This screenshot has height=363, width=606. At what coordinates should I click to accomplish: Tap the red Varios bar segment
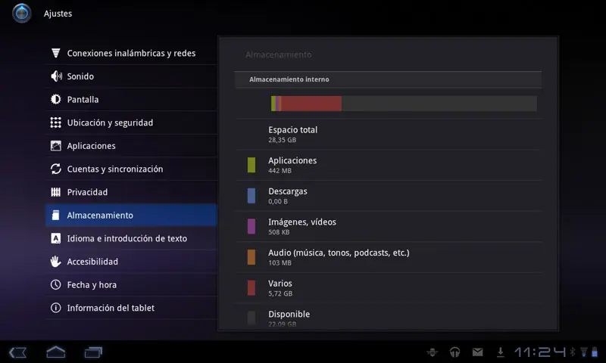click(x=311, y=104)
